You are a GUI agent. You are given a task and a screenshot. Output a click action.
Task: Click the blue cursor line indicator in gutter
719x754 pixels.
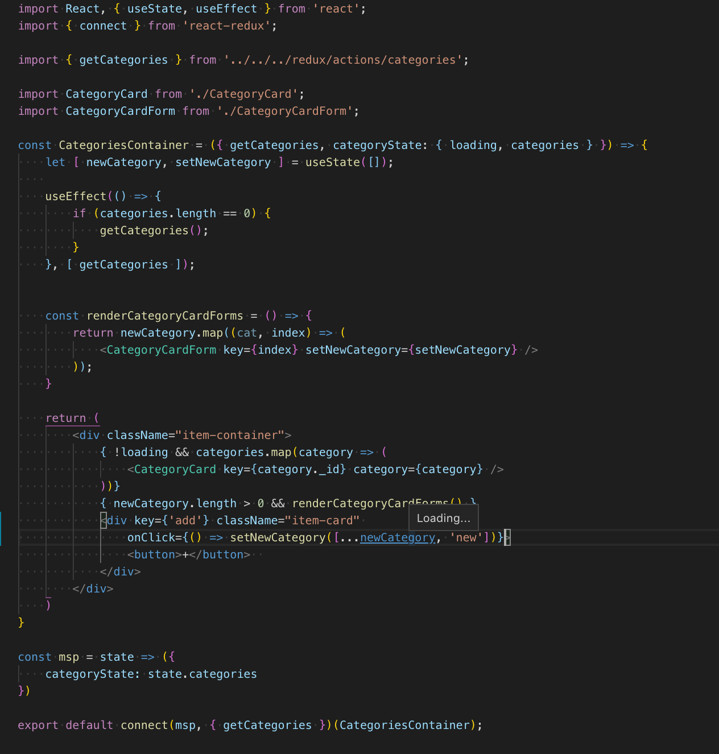coord(1,529)
